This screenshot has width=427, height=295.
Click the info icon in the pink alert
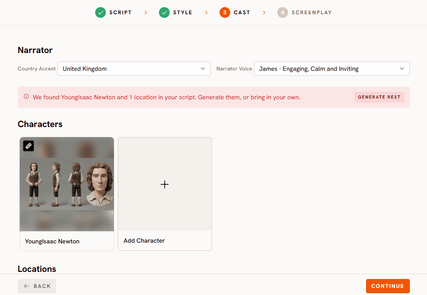click(x=26, y=96)
